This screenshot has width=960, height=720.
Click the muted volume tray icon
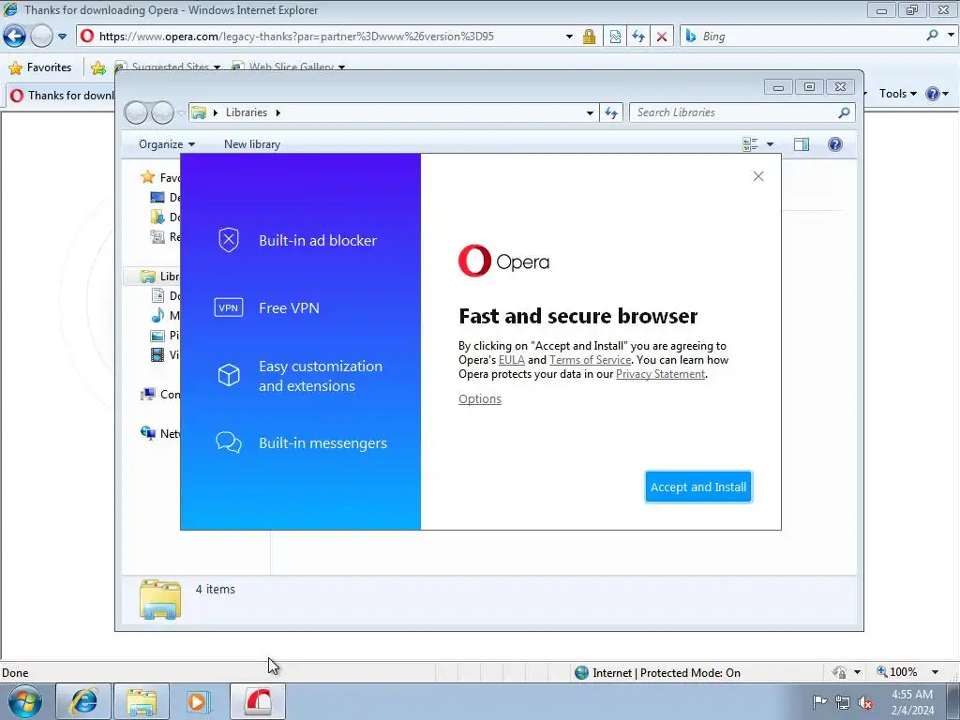click(x=865, y=702)
